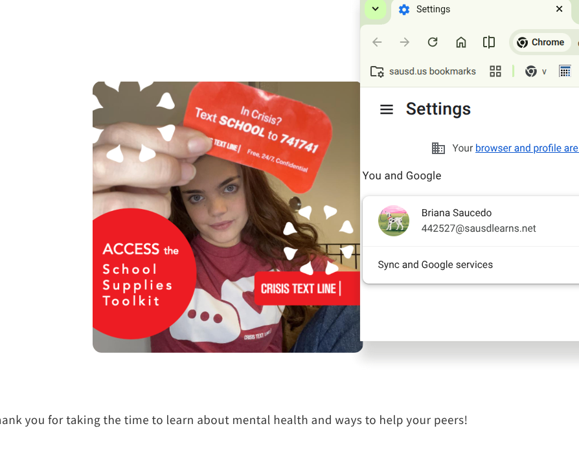Select the 442527@sausdlearns.net email text
This screenshot has height=459, width=579.
tap(479, 229)
